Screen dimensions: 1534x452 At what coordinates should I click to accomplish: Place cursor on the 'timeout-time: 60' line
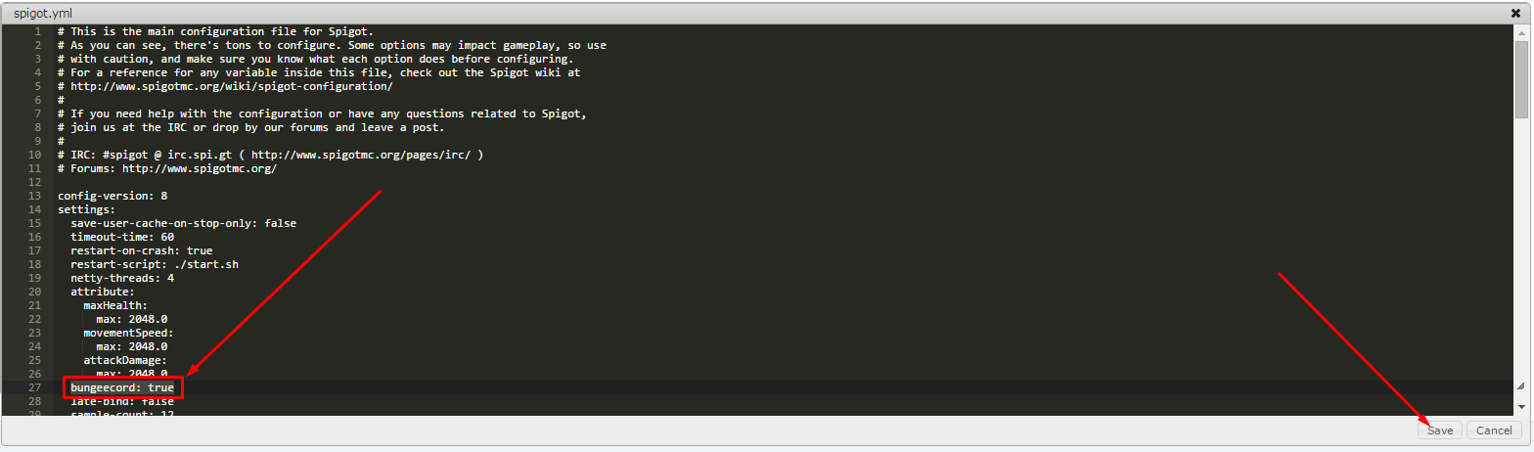(122, 237)
